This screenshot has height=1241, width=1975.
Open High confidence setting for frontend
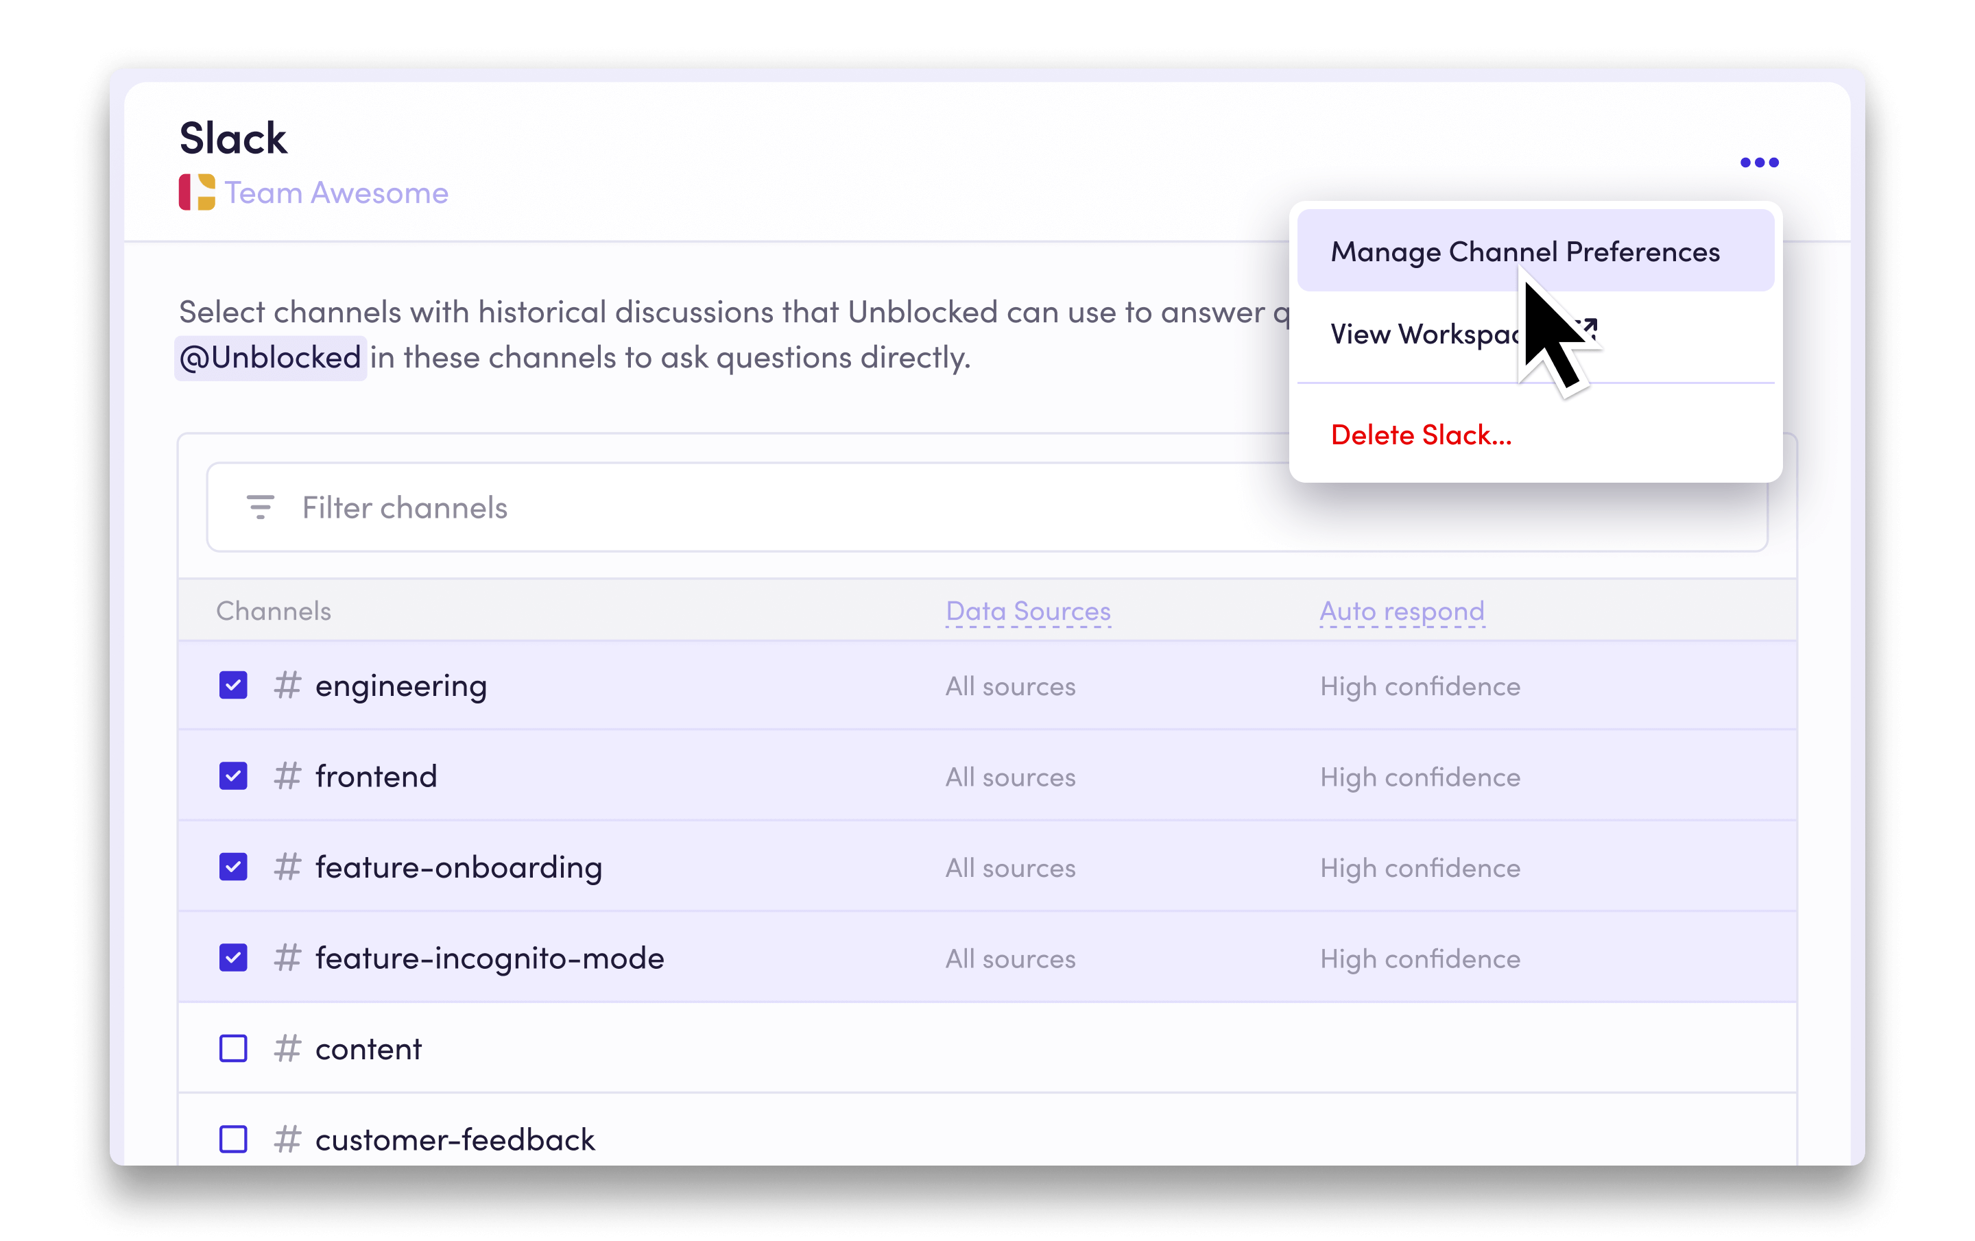click(x=1420, y=778)
